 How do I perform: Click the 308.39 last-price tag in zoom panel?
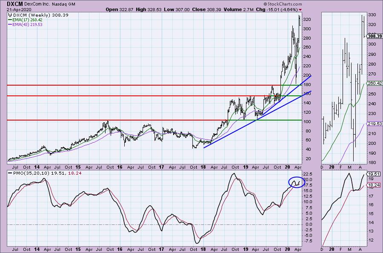375,36
